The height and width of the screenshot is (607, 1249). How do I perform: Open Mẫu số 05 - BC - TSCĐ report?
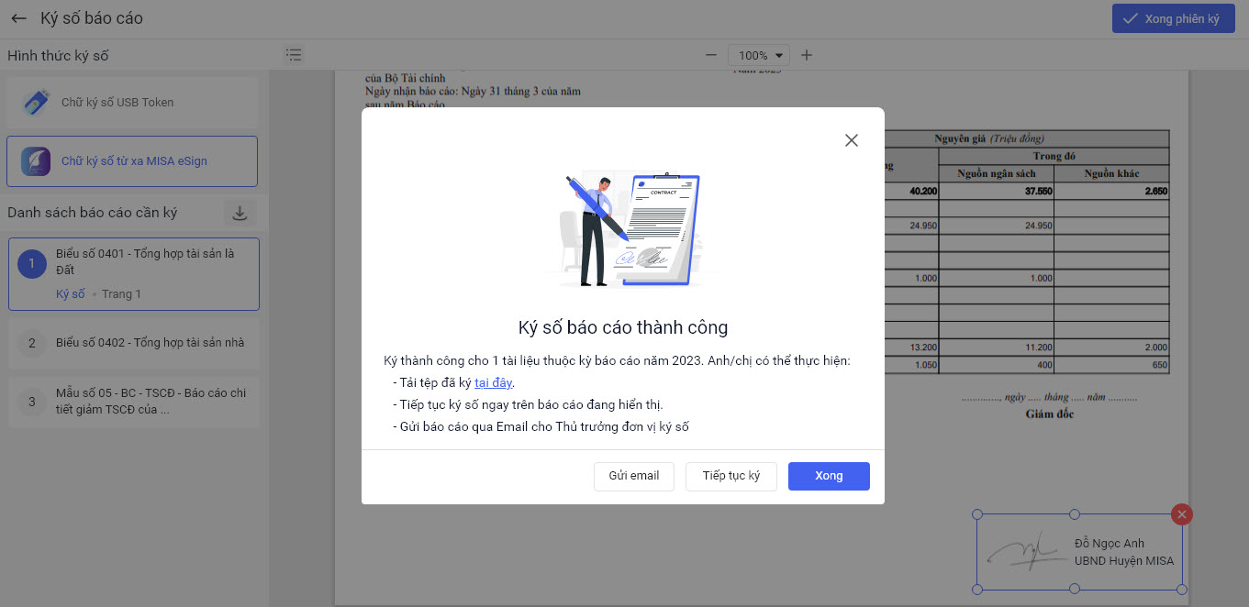pyautogui.click(x=134, y=402)
